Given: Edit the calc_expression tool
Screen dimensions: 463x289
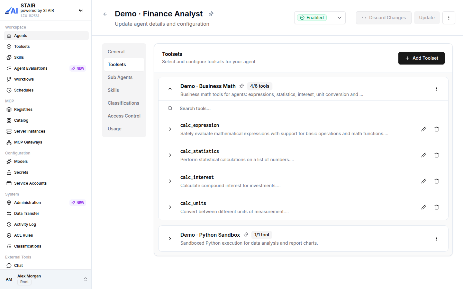Looking at the screenshot, I should click(424, 129).
